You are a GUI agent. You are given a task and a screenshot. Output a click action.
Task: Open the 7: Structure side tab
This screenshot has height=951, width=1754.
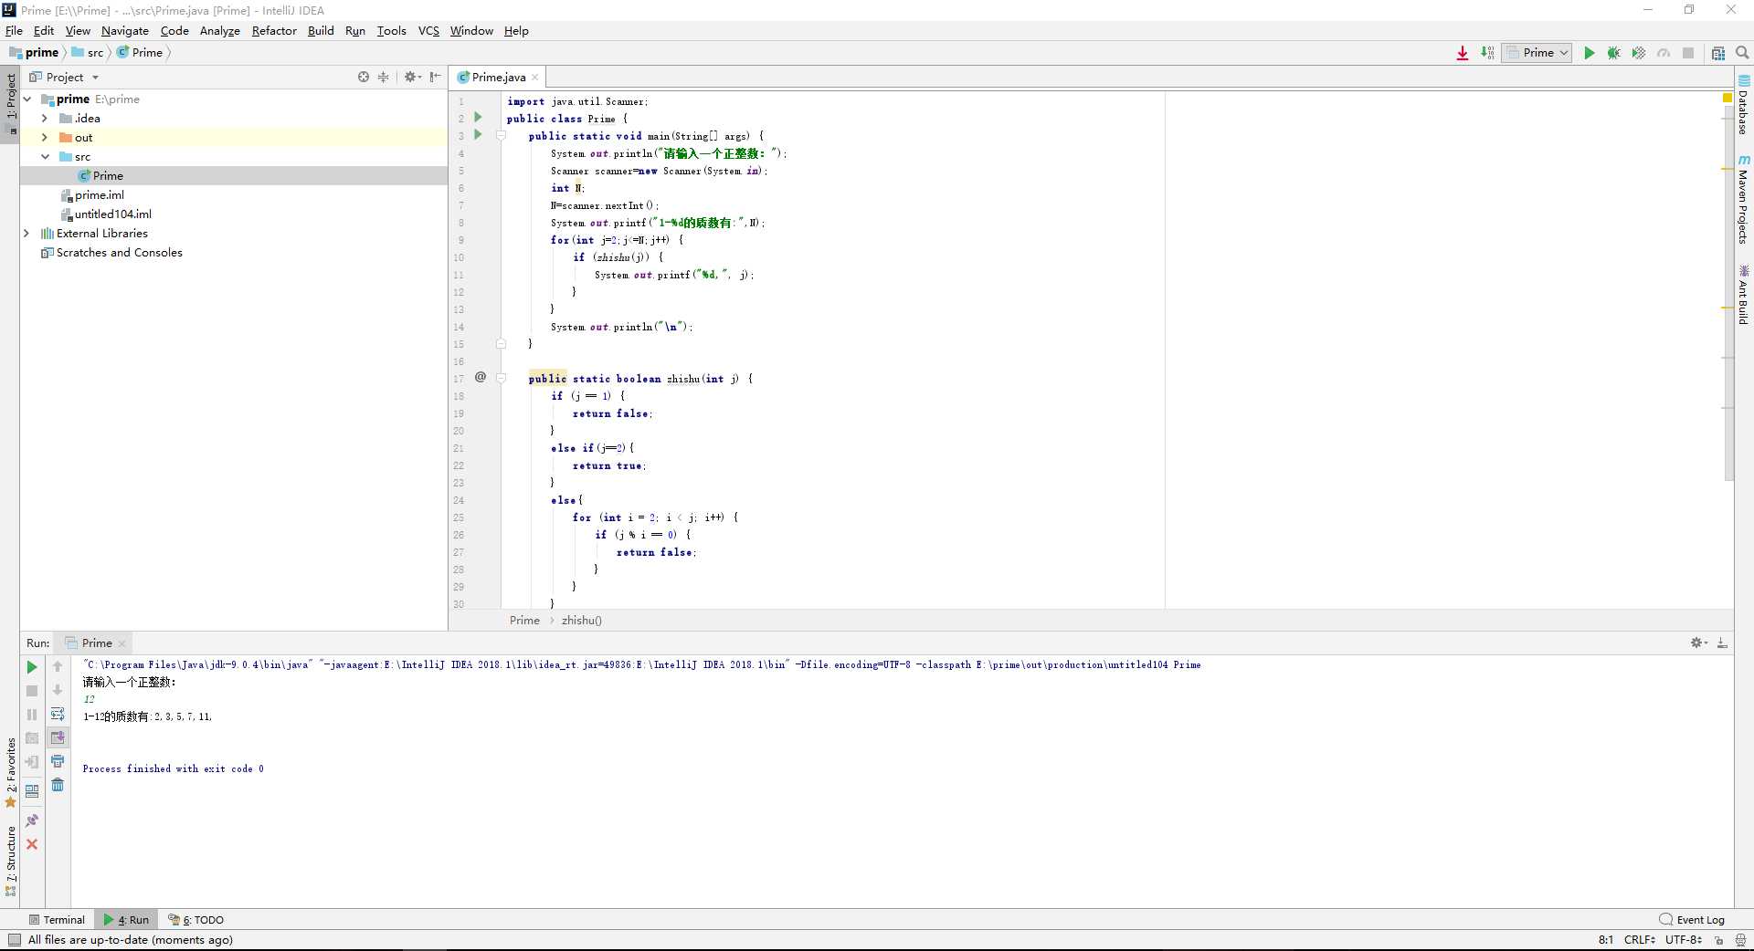coord(11,861)
